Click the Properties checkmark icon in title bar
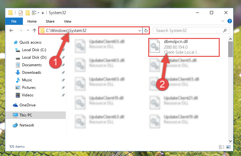The width and height of the screenshot is (241, 156). (21, 13)
